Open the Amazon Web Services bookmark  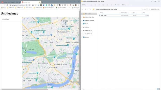pos(49,8)
